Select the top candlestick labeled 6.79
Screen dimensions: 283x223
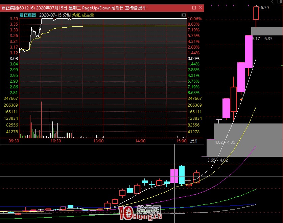[x=256, y=13]
